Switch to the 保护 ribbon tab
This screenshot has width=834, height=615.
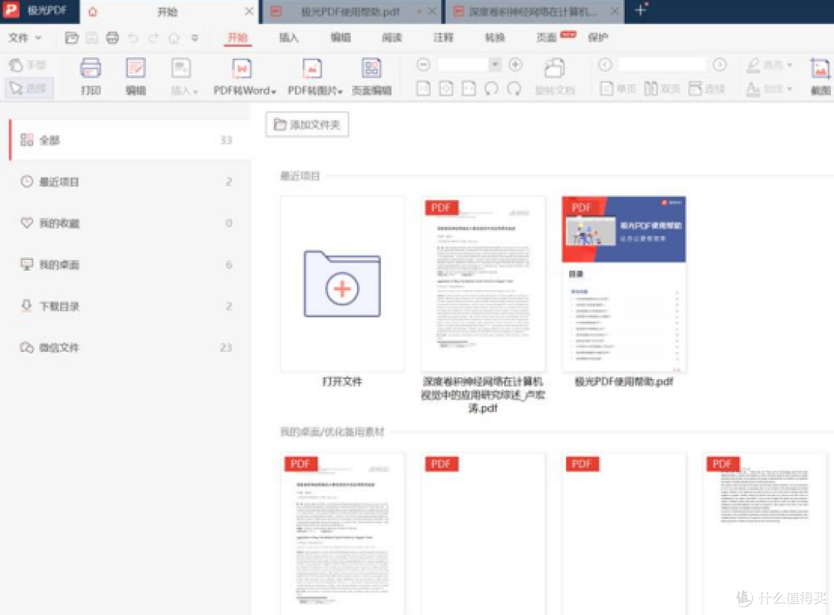598,37
